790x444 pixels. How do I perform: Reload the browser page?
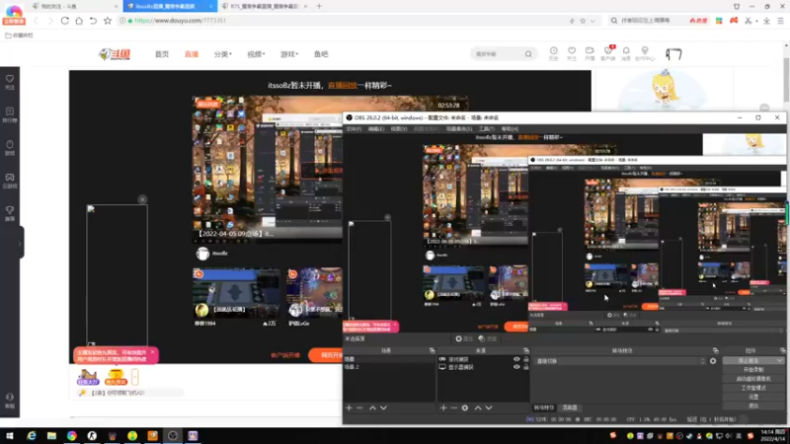pyautogui.click(x=65, y=21)
